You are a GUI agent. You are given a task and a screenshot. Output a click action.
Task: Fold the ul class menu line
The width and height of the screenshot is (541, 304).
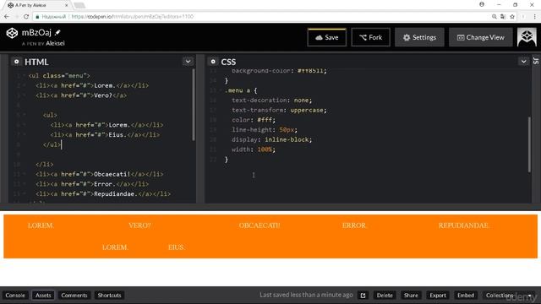25,75
